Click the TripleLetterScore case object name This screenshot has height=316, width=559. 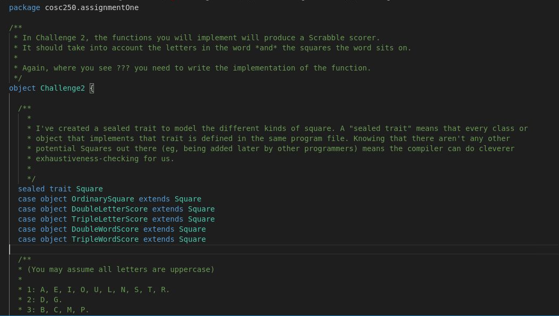coord(109,219)
